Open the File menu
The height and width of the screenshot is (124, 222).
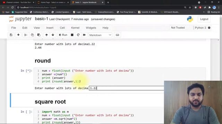[x=14, y=28]
